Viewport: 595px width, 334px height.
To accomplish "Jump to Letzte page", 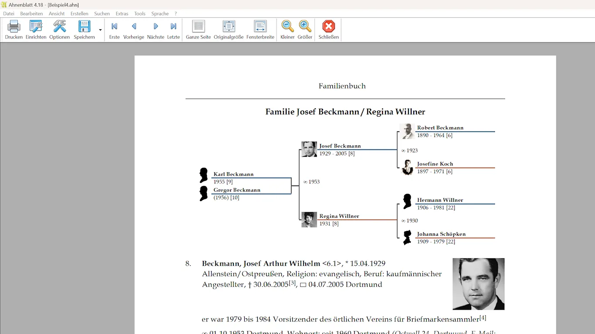I will coord(173,30).
